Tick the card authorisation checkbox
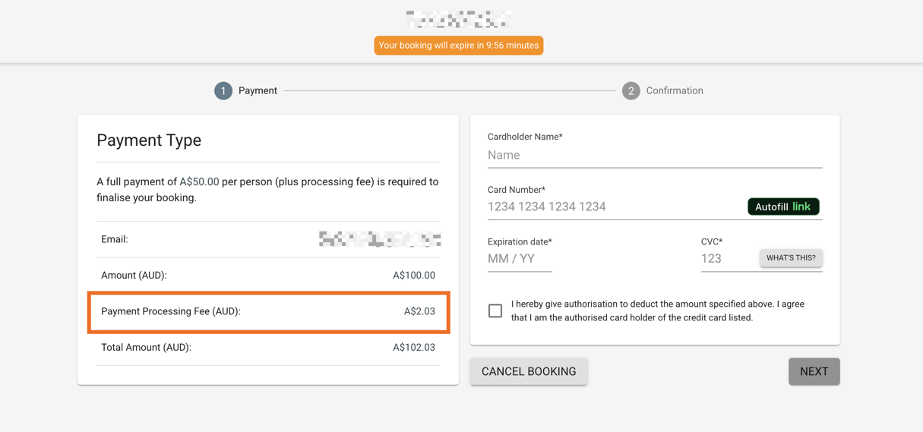Image resolution: width=923 pixels, height=432 pixels. point(495,311)
